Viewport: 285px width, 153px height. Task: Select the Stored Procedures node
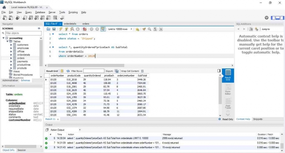point(23,75)
